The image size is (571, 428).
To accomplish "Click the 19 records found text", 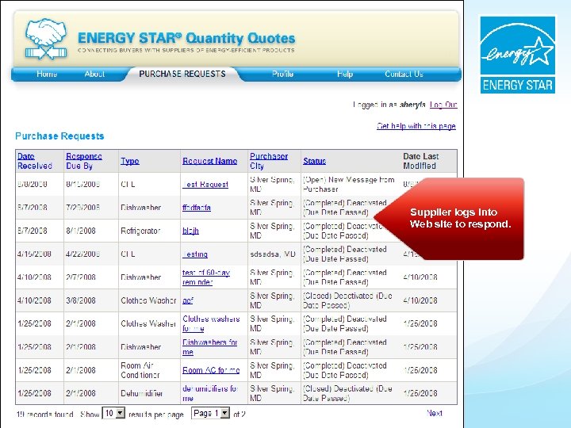I will point(44,415).
